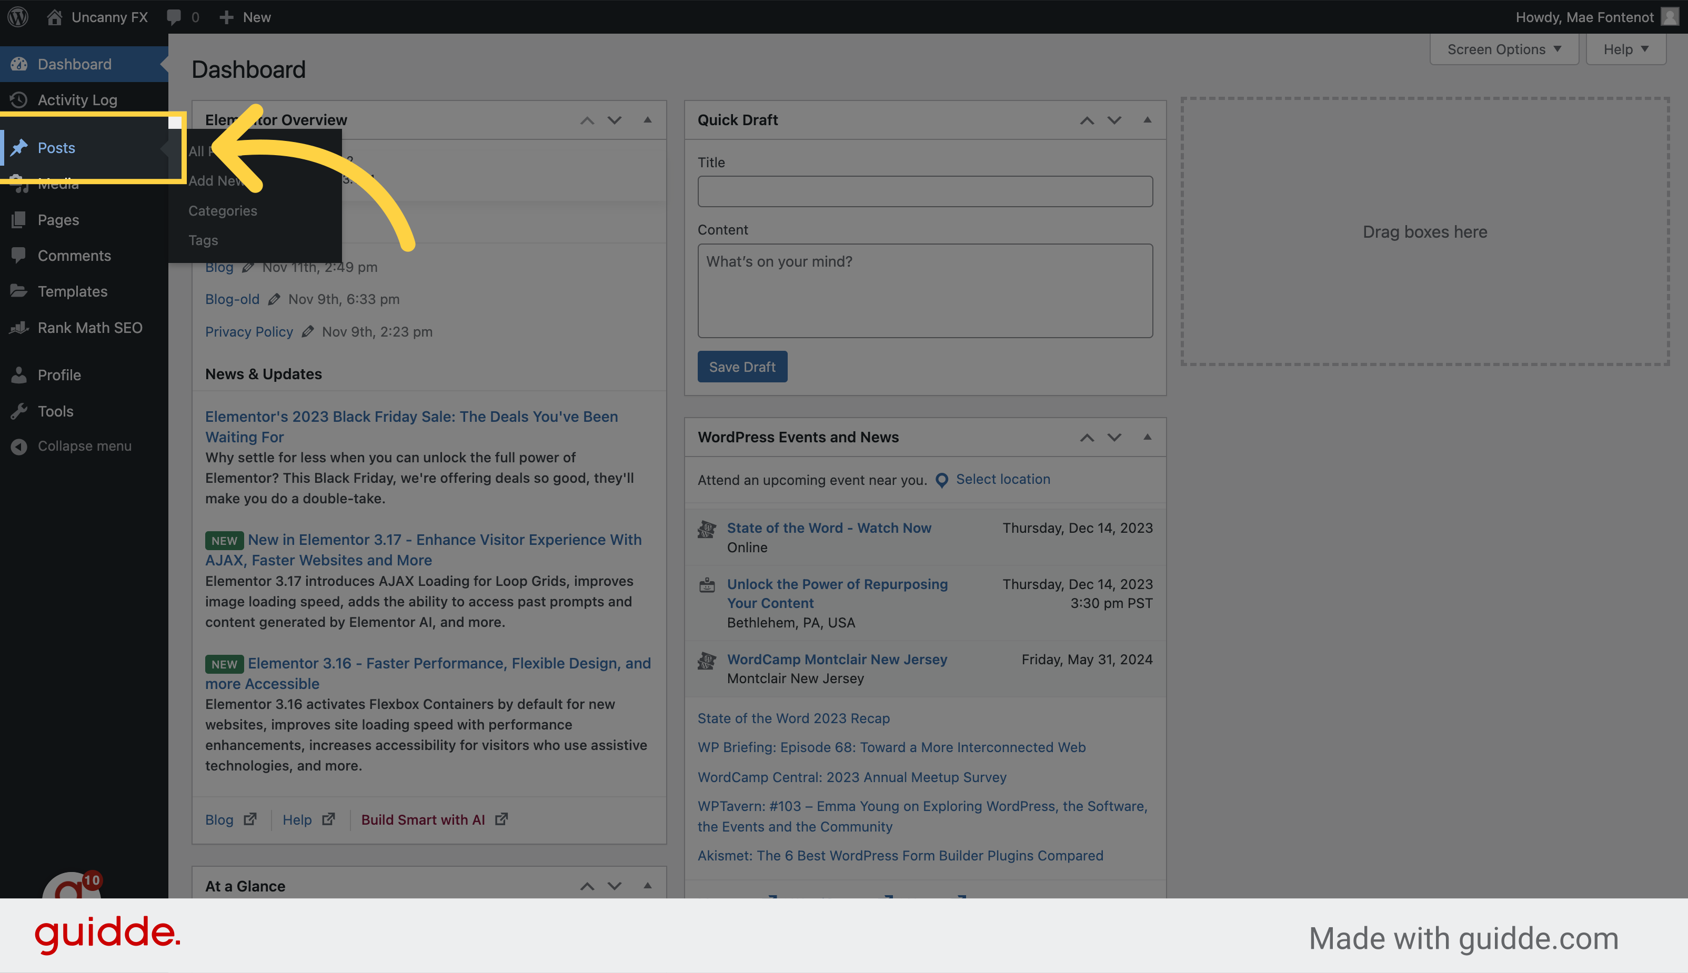
Task: Open the Templates menu item
Action: [x=84, y=291]
